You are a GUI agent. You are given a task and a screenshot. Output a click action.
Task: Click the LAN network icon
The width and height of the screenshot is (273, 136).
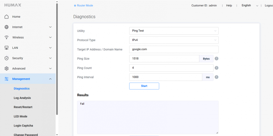(x=6, y=48)
